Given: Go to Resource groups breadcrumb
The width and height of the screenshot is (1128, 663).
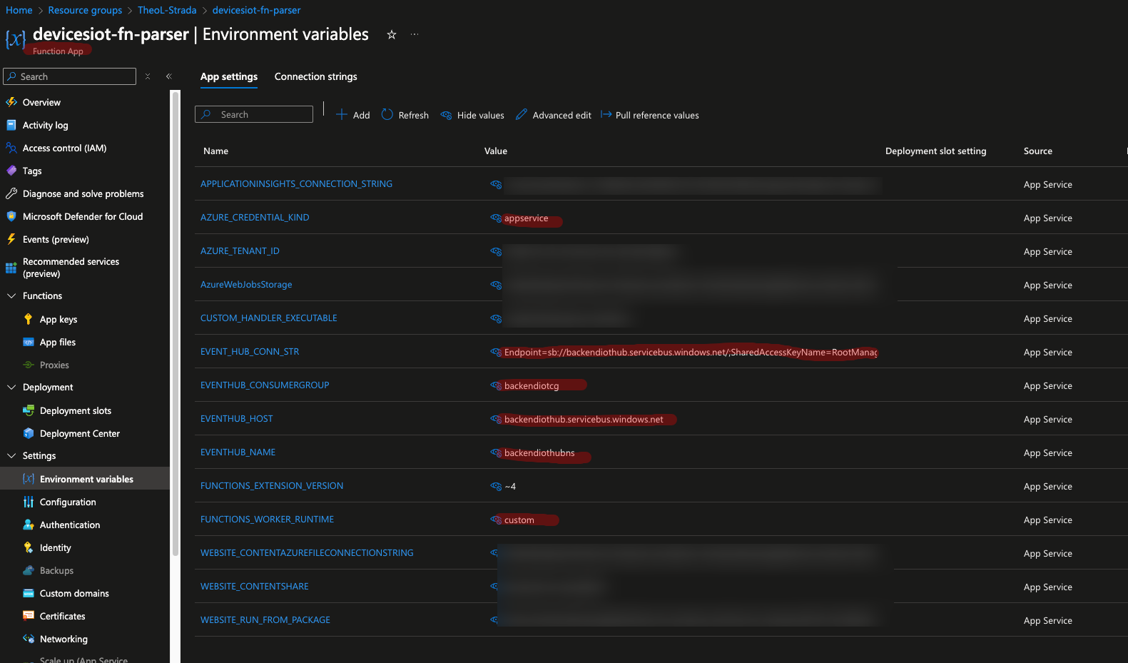Looking at the screenshot, I should tap(85, 10).
